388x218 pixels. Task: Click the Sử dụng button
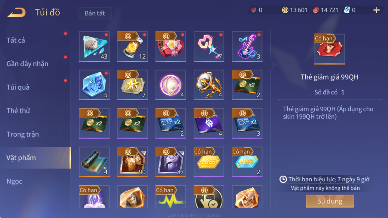[x=330, y=201]
